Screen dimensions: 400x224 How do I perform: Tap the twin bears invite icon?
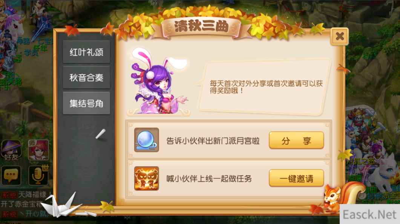pos(146,178)
